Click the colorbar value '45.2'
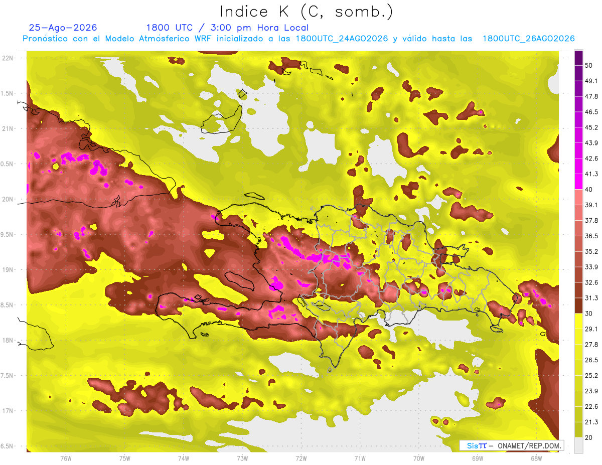602x465 pixels. (x=591, y=127)
